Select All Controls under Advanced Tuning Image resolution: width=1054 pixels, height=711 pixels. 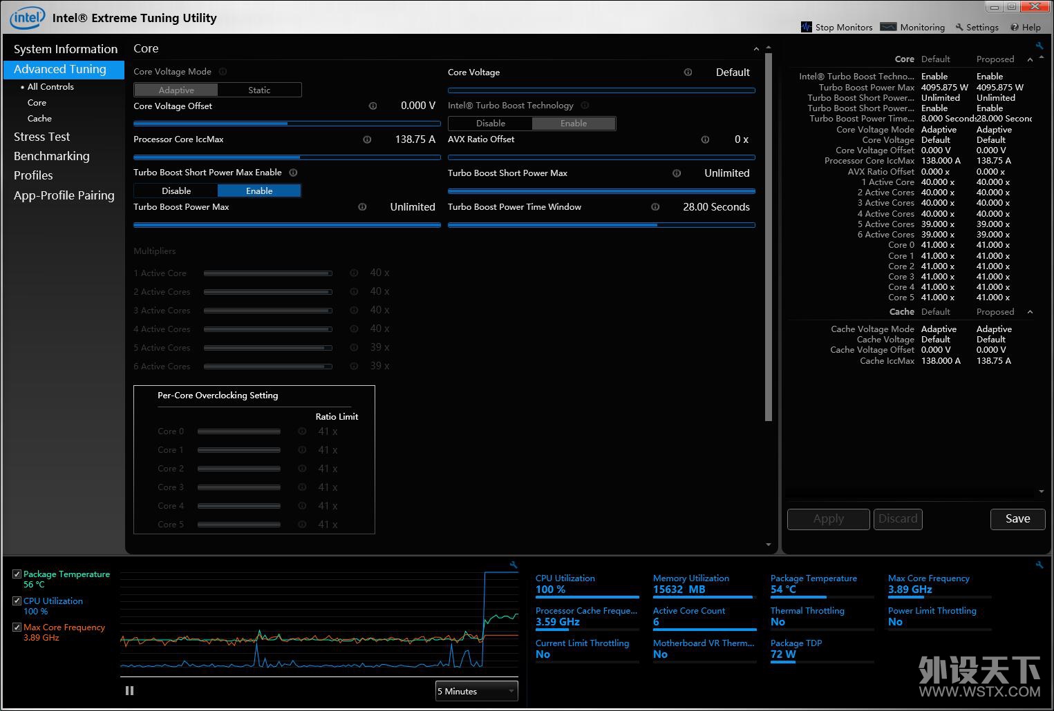coord(50,86)
